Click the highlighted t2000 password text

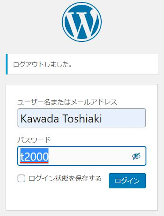click(34, 156)
